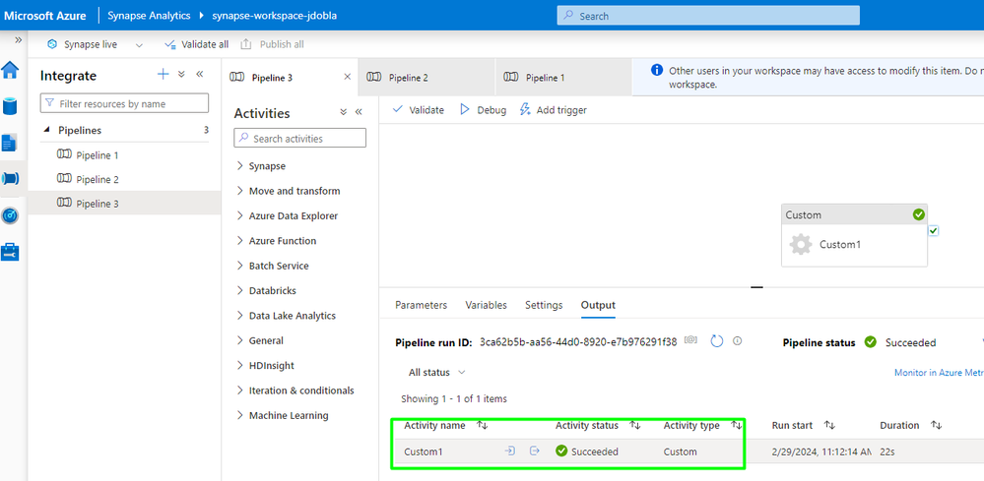Switch to the Pipeline 1 tab
Screen dimensions: 984x481
coord(563,78)
